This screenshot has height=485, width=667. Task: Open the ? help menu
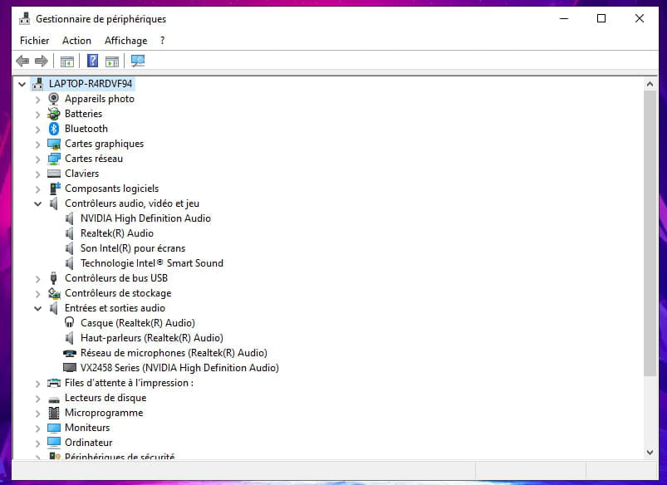pos(162,41)
